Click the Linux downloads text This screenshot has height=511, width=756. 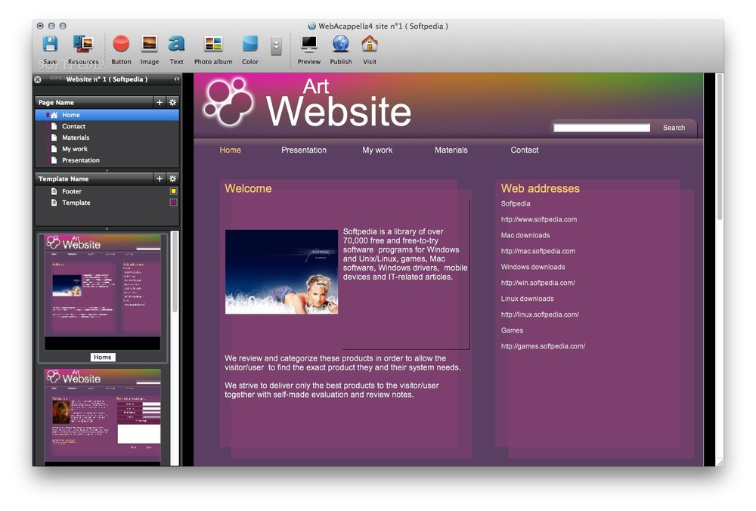[x=527, y=299]
